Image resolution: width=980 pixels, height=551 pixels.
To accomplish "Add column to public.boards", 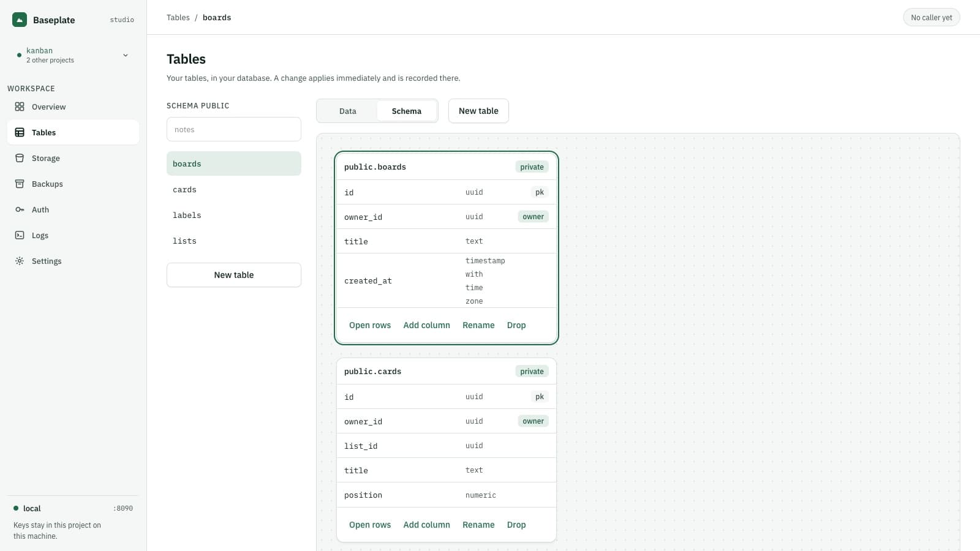I will click(426, 325).
